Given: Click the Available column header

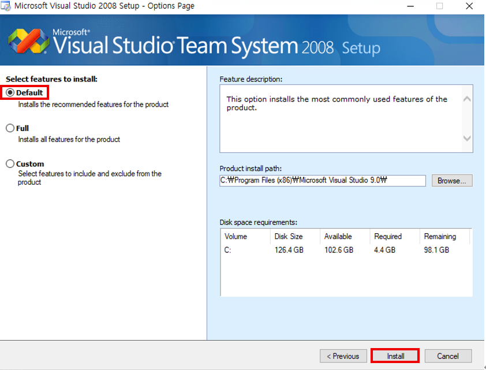Looking at the screenshot, I should pyautogui.click(x=338, y=236).
